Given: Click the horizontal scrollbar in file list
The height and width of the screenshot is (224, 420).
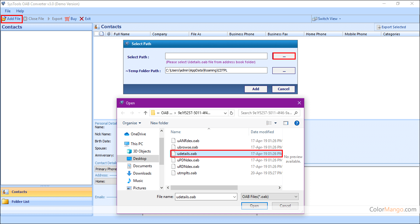Looking at the screenshot, I should click(204, 187).
